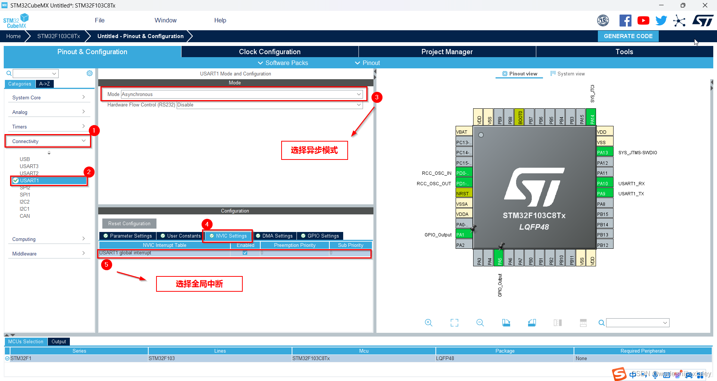Image resolution: width=717 pixels, height=381 pixels.
Task: Collapse the Connectivity category
Action: (49, 141)
